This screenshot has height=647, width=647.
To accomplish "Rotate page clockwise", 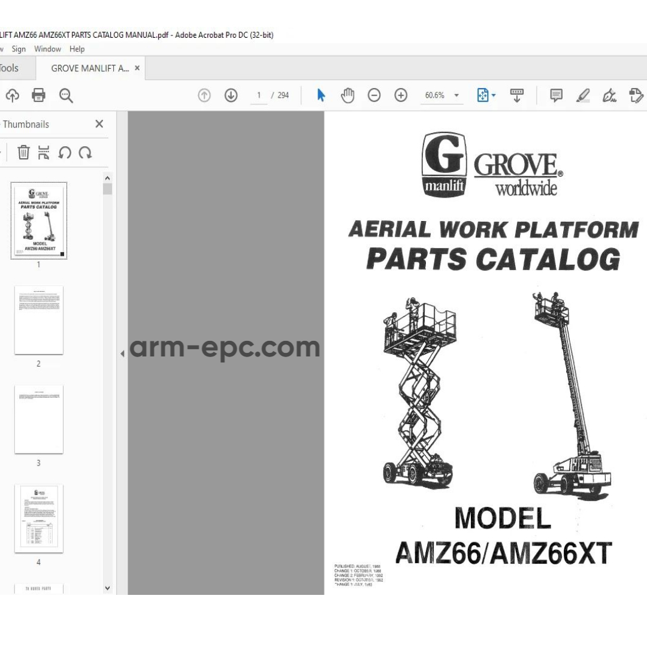I will tap(86, 153).
